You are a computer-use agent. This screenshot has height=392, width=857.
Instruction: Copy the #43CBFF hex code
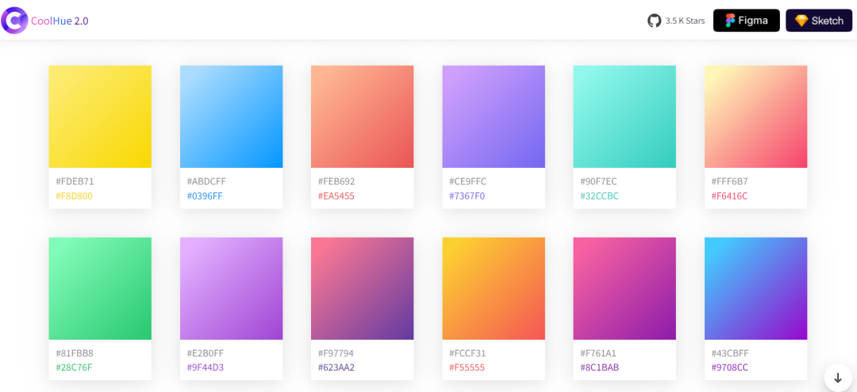(x=730, y=353)
